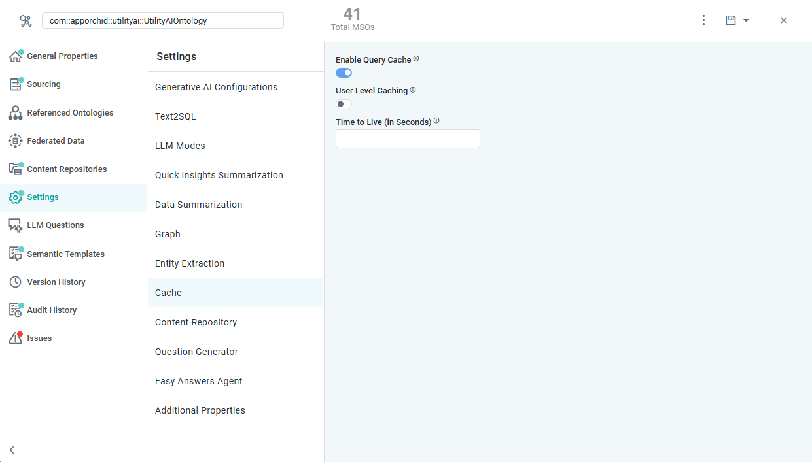Image resolution: width=812 pixels, height=462 pixels.
Task: Click the Federated Data icon
Action: 15,140
